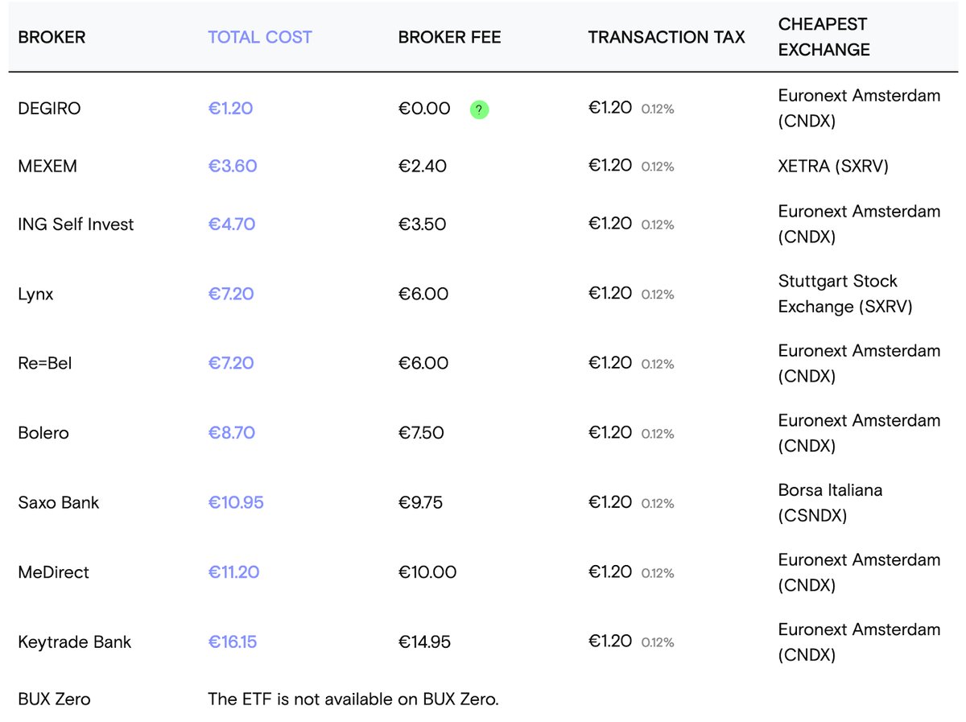966x722 pixels.
Task: Click the CHEAPEST EXCHANGE column header
Action: 824,37
